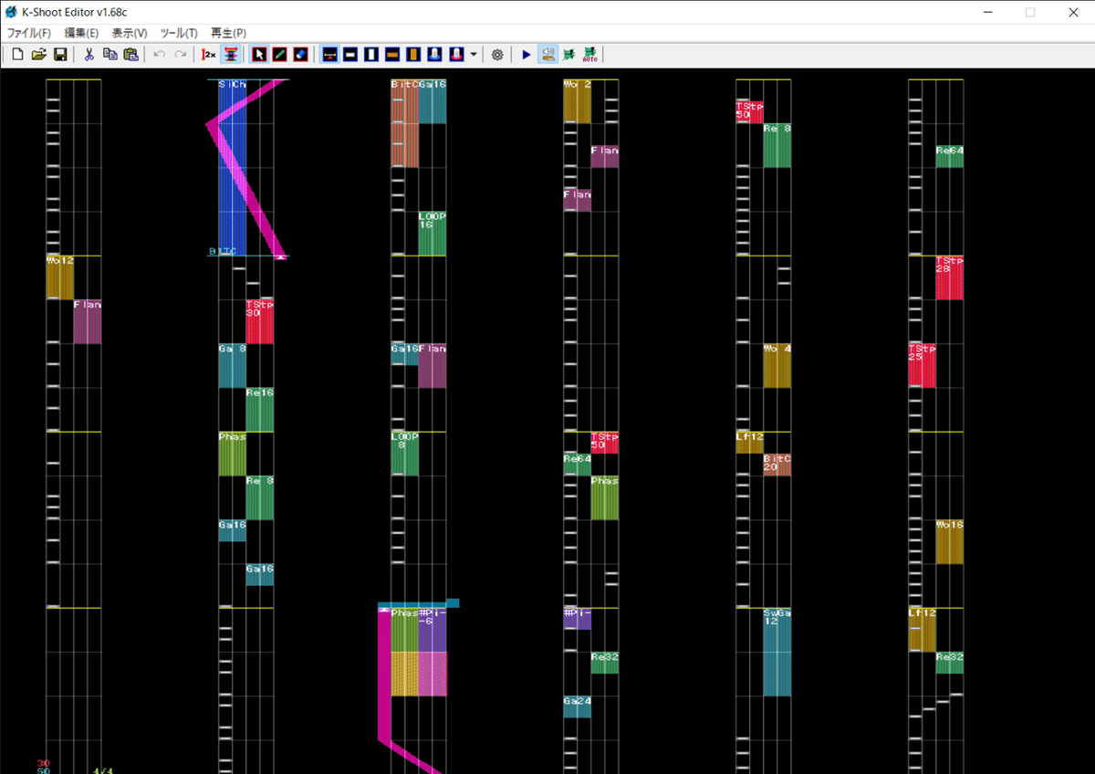Image resolution: width=1095 pixels, height=774 pixels.
Task: Select the white BT long note type
Action: tap(371, 55)
